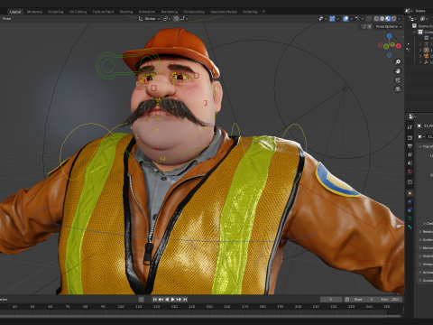Image resolution: width=433 pixels, height=325 pixels.
Task: Play the animation forward
Action: [x=172, y=300]
